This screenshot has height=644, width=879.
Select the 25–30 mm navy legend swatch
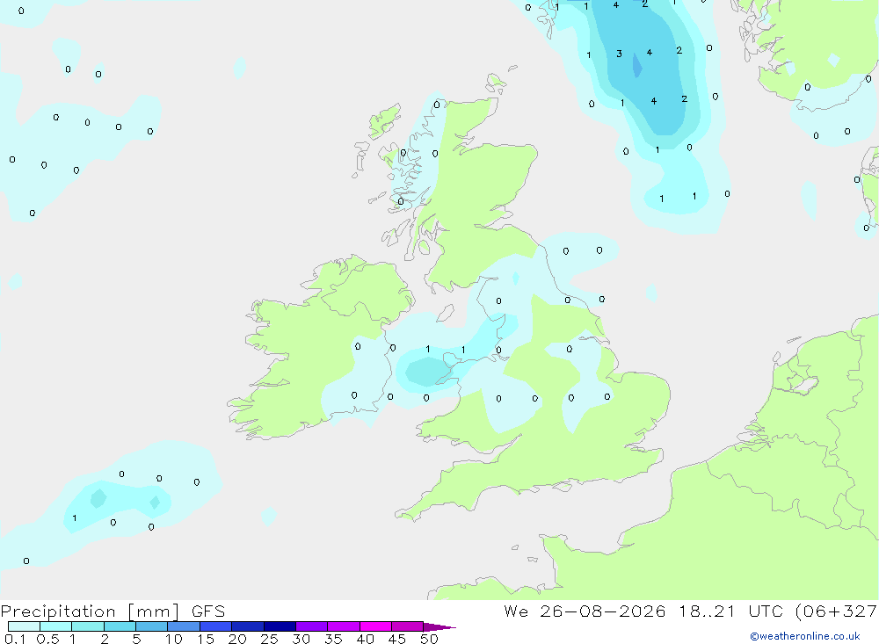point(280,626)
